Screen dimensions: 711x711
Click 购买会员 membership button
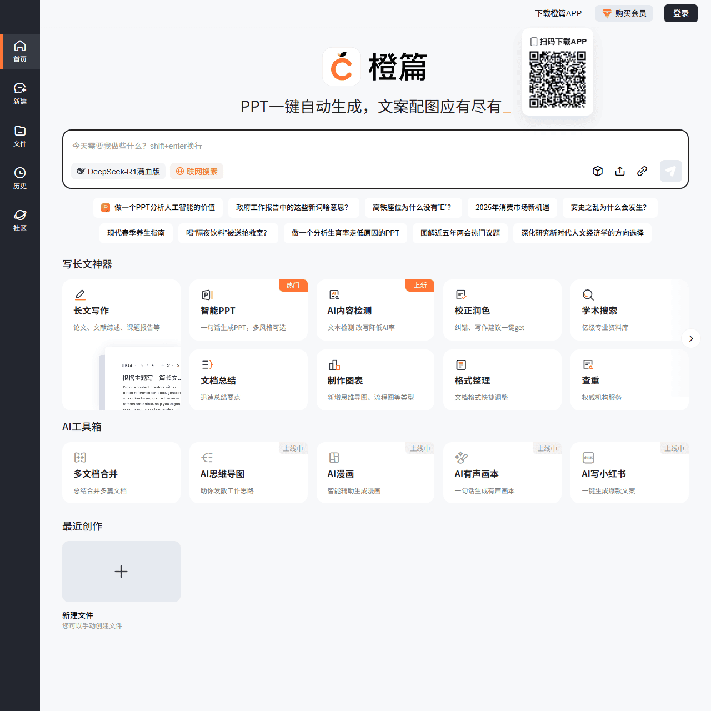[624, 13]
